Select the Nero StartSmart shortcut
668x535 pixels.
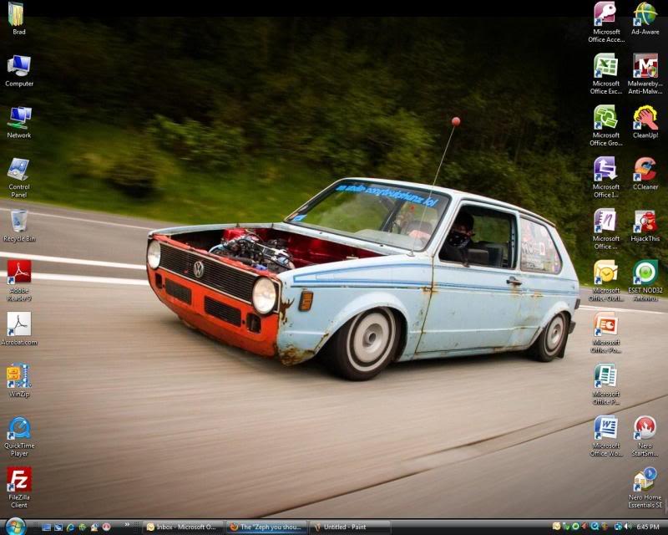pyautogui.click(x=645, y=436)
